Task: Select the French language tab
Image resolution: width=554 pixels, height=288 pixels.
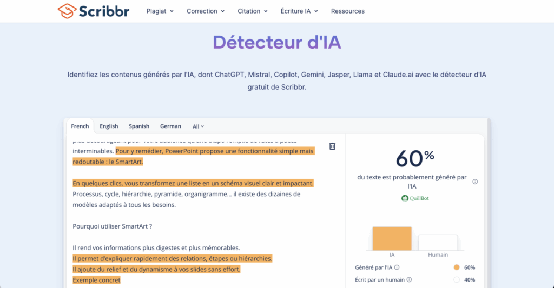Action: tap(80, 126)
